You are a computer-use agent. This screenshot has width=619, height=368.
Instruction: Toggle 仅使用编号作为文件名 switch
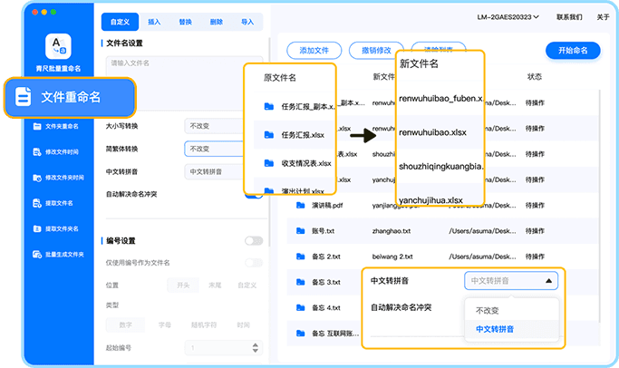(254, 263)
